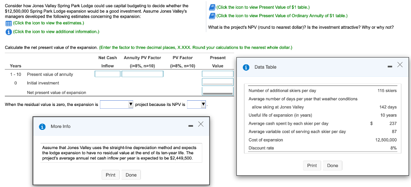Click Print in the More Info dialog
This screenshot has width=411, height=187.
110,175
